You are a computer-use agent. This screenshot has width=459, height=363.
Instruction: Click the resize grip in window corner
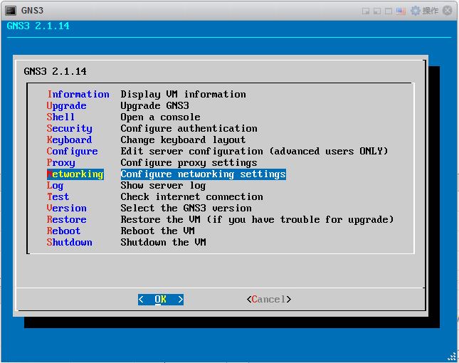453,357
